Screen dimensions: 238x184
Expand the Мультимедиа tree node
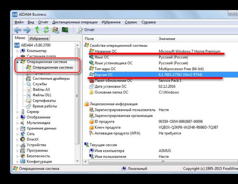click(x=17, y=123)
